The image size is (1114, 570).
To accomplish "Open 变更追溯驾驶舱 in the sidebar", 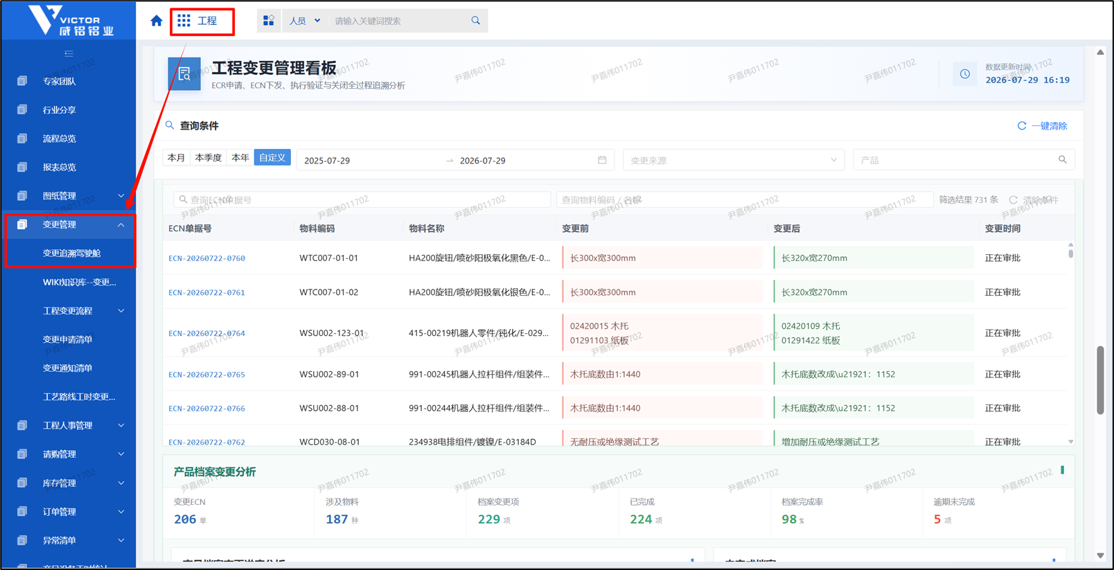I will (71, 253).
